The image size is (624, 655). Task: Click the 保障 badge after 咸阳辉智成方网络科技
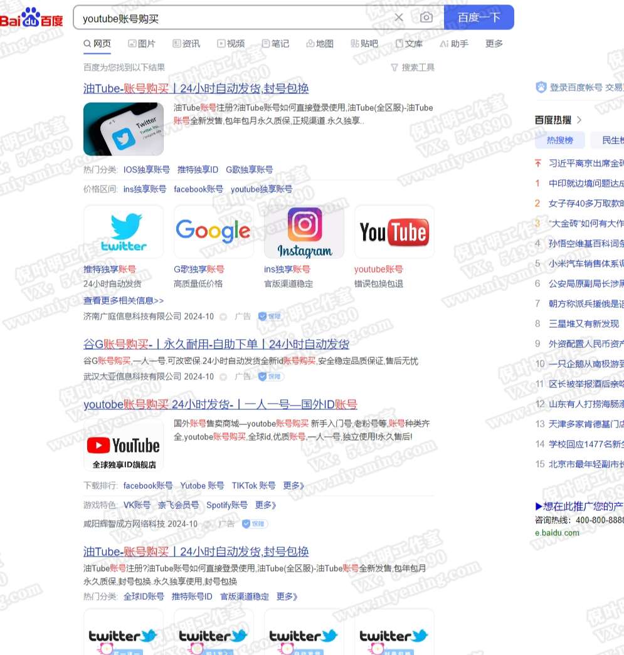(x=255, y=524)
